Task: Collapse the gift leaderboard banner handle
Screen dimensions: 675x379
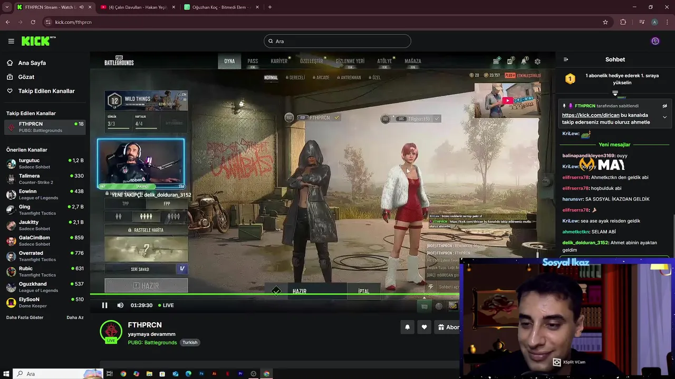Action: [x=615, y=93]
